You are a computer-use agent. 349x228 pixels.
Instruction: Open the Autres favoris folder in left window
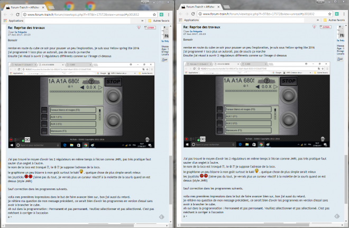159,21
